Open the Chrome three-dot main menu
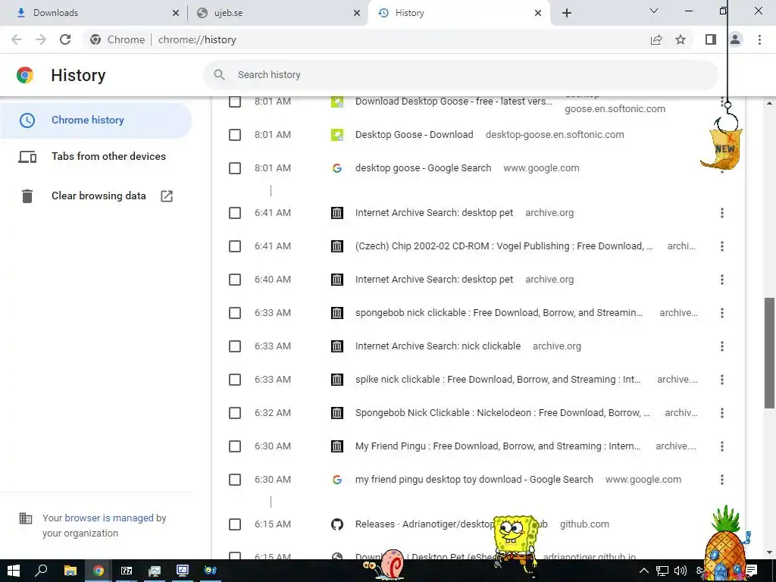The height and width of the screenshot is (582, 776). point(759,39)
